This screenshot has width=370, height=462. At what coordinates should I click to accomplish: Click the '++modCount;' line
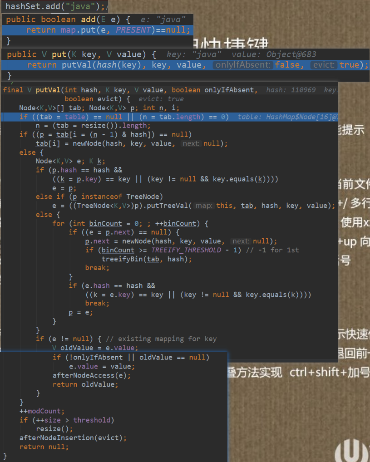(x=42, y=411)
